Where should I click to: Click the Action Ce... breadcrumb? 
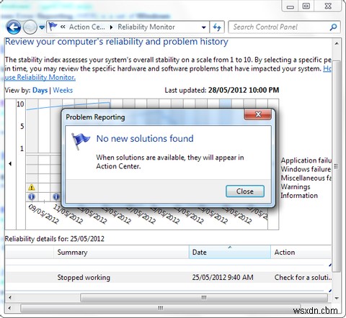click(87, 27)
